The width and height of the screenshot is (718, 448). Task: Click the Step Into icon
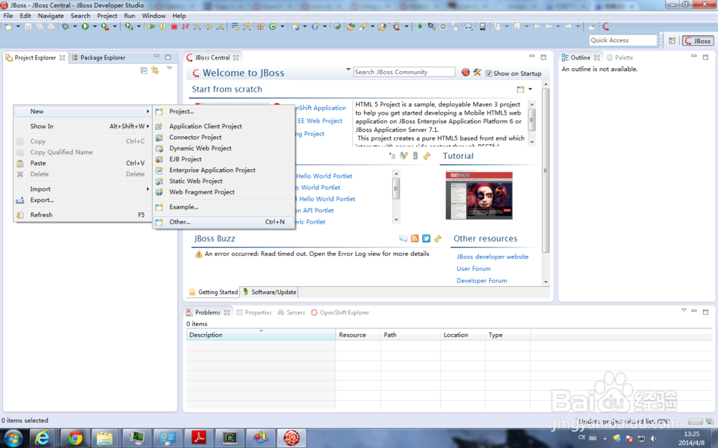click(x=197, y=27)
